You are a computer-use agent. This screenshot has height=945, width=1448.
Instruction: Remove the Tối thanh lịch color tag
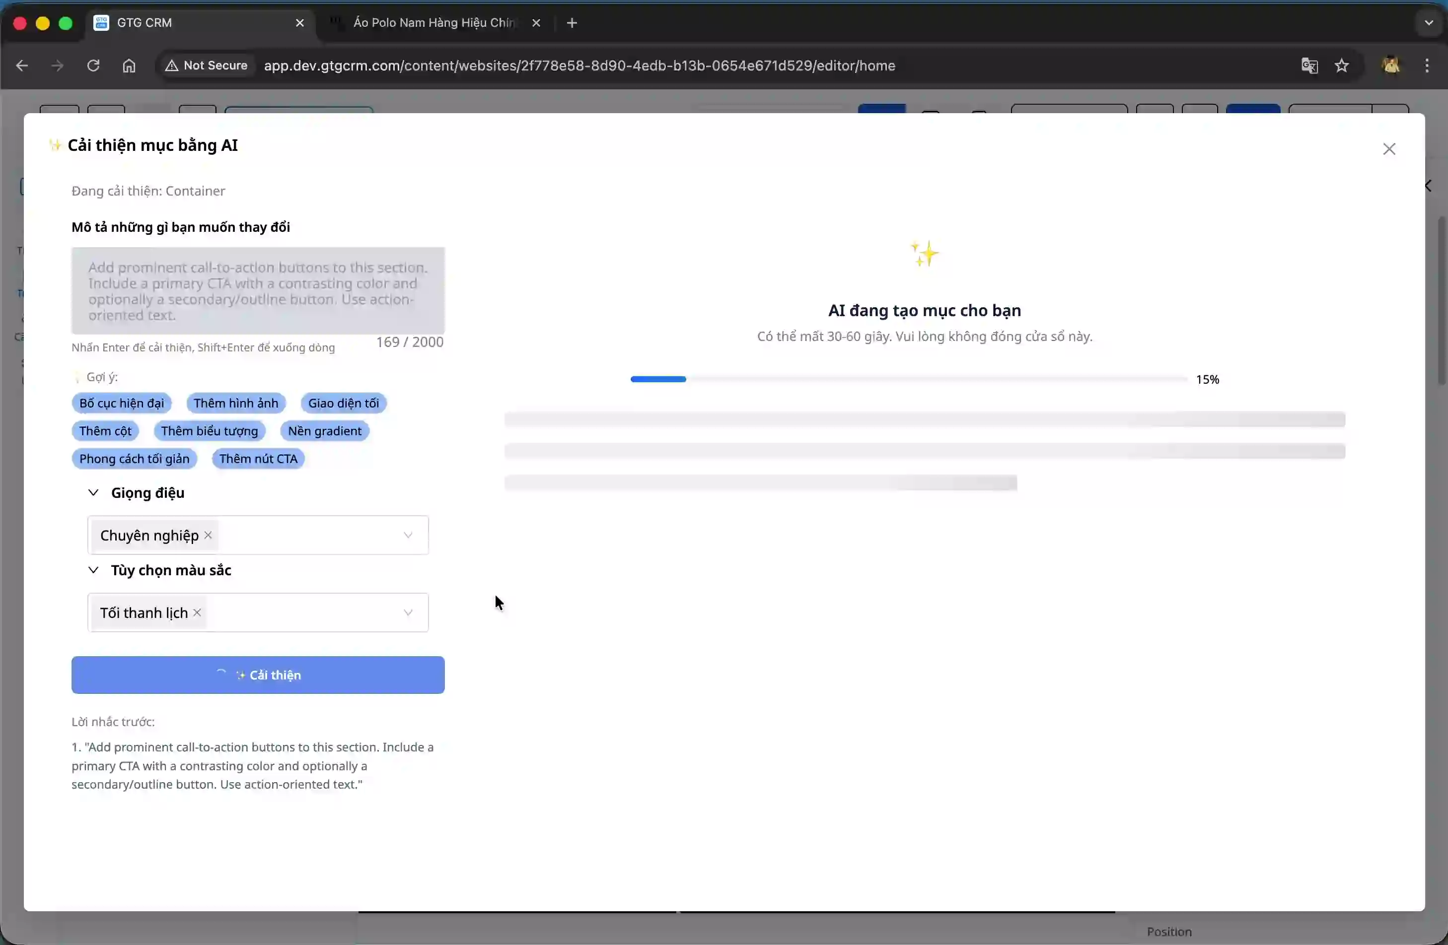point(197,612)
